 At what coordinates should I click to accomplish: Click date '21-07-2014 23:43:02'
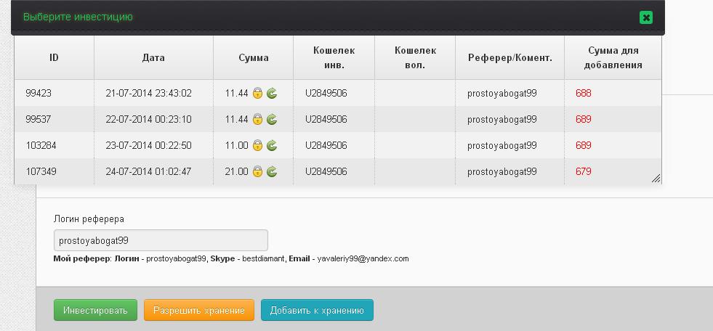tap(149, 94)
